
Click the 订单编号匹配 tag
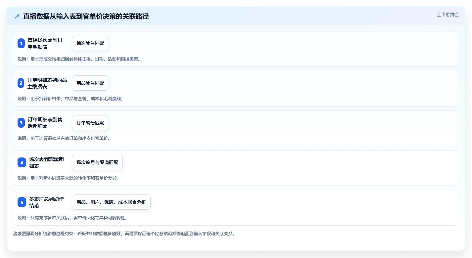90,123
